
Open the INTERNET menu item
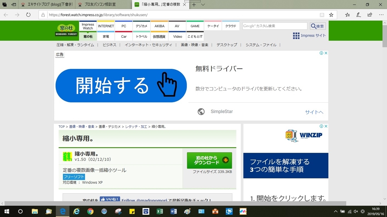click(106, 26)
